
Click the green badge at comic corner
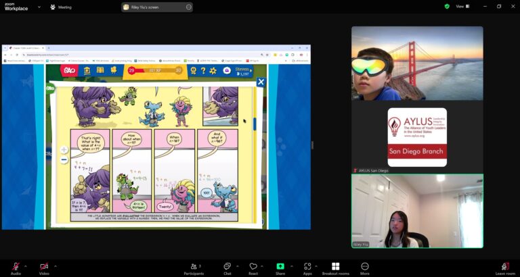pyautogui.click(x=50, y=89)
